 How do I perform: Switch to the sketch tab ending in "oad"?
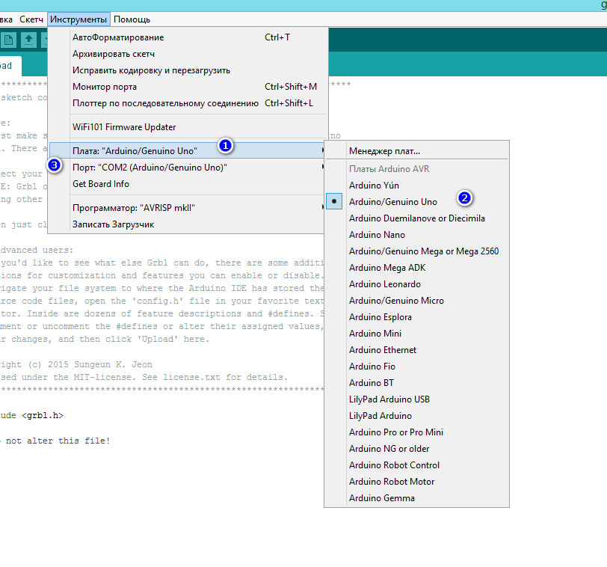10,66
